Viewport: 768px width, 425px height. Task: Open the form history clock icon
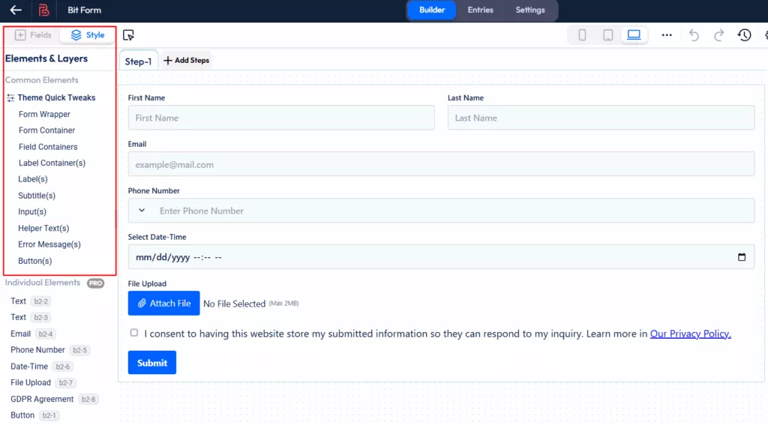pyautogui.click(x=744, y=35)
